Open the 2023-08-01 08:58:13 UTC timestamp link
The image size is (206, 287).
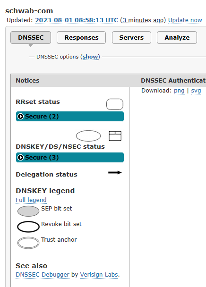click(x=77, y=20)
